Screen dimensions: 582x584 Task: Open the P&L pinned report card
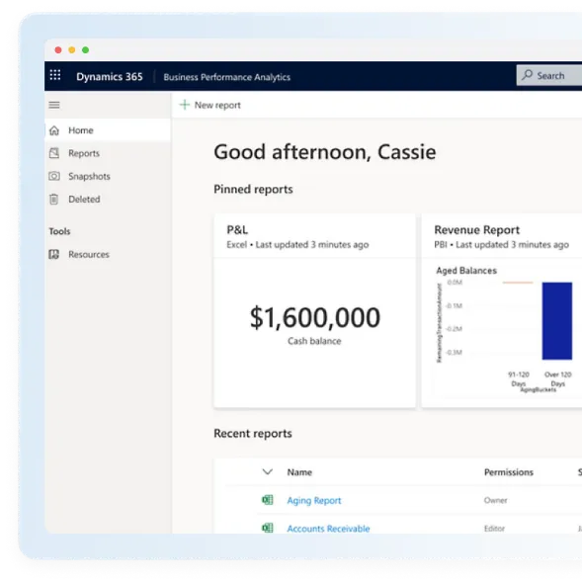point(314,311)
